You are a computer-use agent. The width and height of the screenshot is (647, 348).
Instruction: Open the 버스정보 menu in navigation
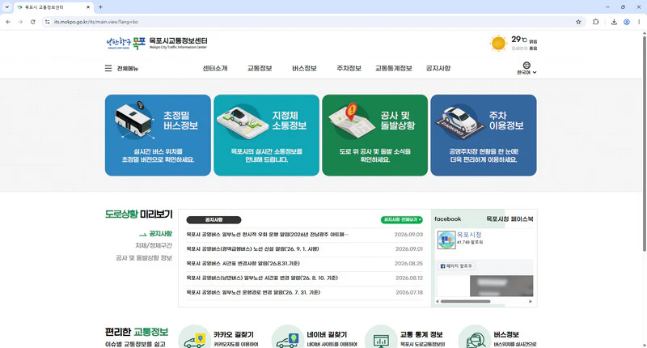(304, 69)
